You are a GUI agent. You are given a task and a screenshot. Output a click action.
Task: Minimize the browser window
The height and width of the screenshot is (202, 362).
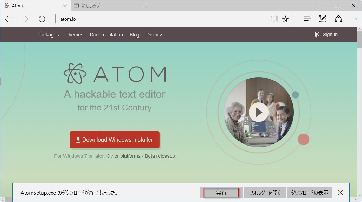321,6
